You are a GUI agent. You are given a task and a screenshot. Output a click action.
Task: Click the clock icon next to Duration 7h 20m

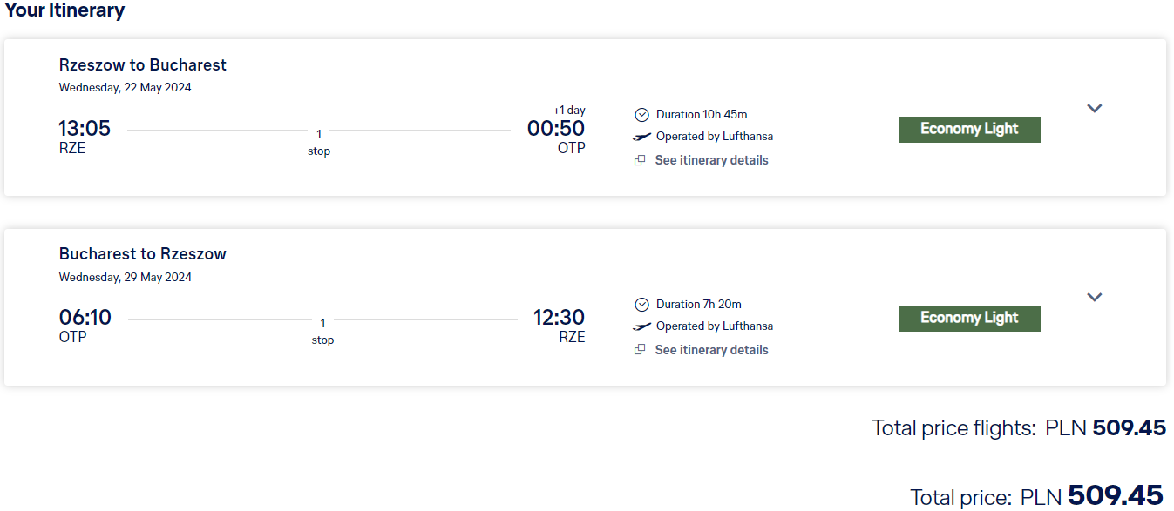point(641,305)
